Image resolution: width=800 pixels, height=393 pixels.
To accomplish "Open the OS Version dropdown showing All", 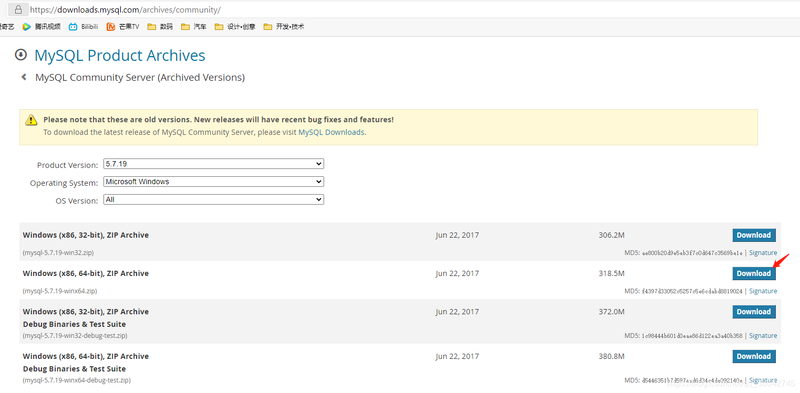I will coord(214,199).
